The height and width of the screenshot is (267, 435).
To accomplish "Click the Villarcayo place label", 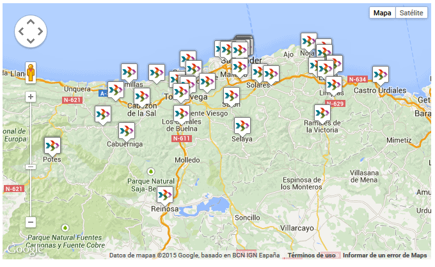I will click(297, 229).
